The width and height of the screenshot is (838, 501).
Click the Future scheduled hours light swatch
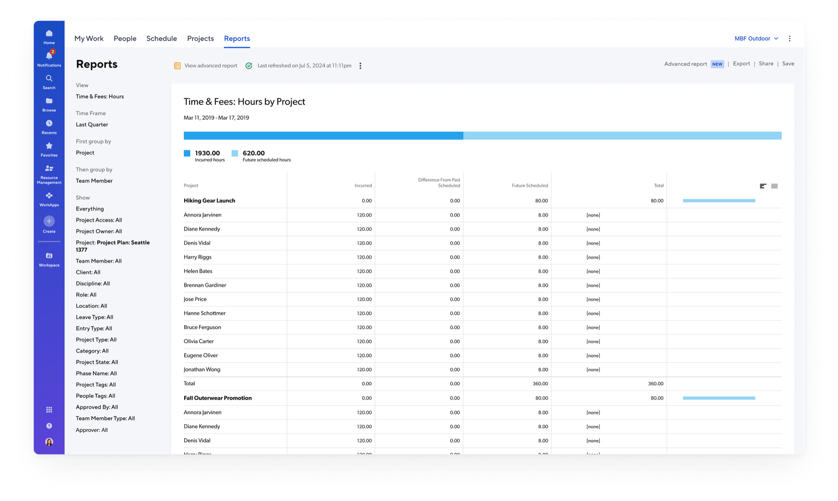235,153
